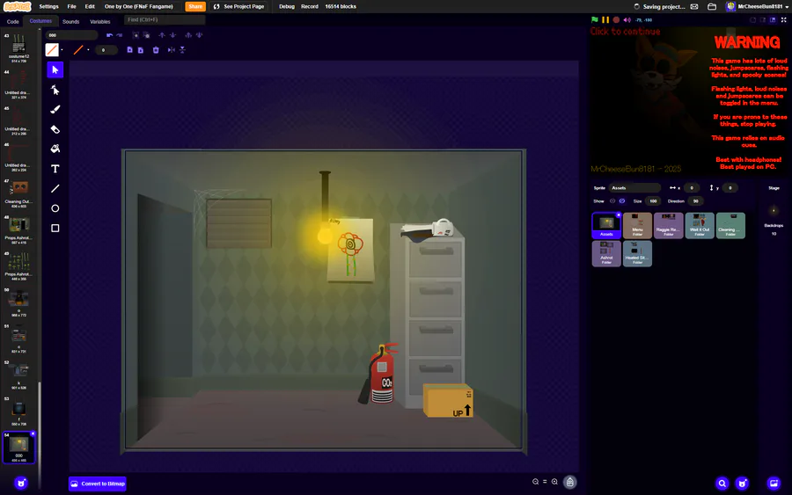792x495 pixels.
Task: Click the Copy icon in paint toolbar
Action: (x=130, y=50)
